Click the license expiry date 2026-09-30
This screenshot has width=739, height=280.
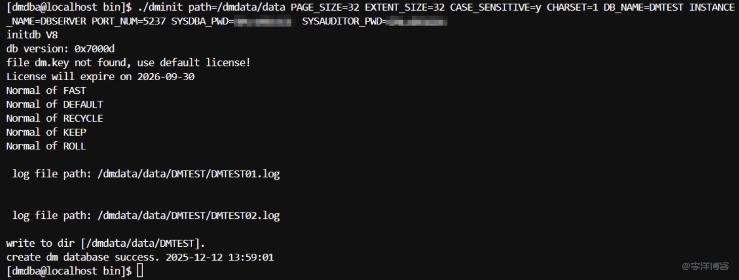pos(166,77)
